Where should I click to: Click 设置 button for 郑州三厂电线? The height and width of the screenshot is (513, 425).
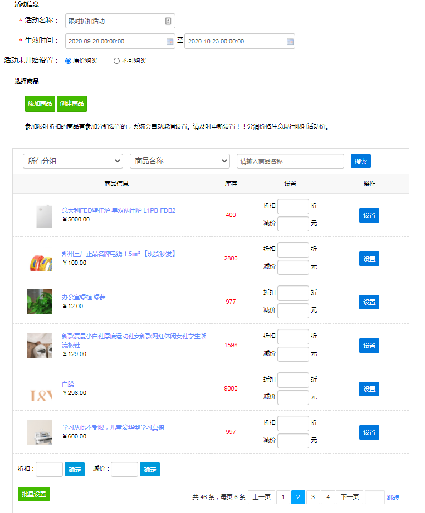point(369,259)
